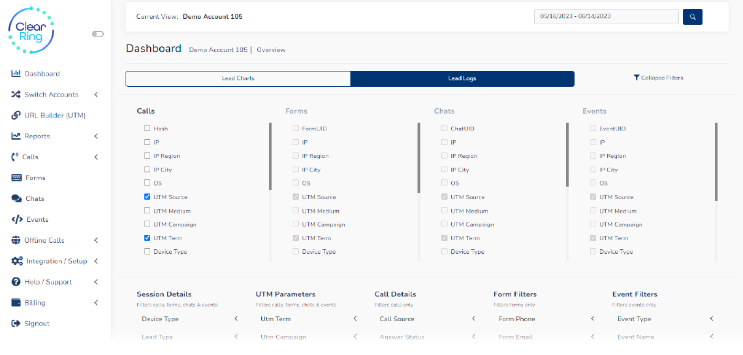Expand the Integration / Setup chevron

click(x=96, y=261)
